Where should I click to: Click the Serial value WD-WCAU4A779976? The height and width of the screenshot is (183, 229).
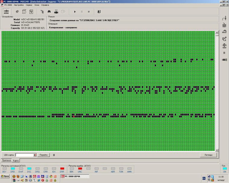(30, 22)
